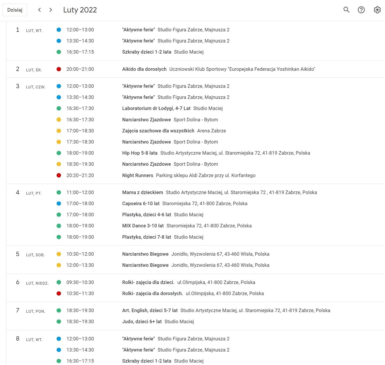Open Judo, dzieci 6+ lat event
The width and height of the screenshot is (385, 365).
(142, 321)
